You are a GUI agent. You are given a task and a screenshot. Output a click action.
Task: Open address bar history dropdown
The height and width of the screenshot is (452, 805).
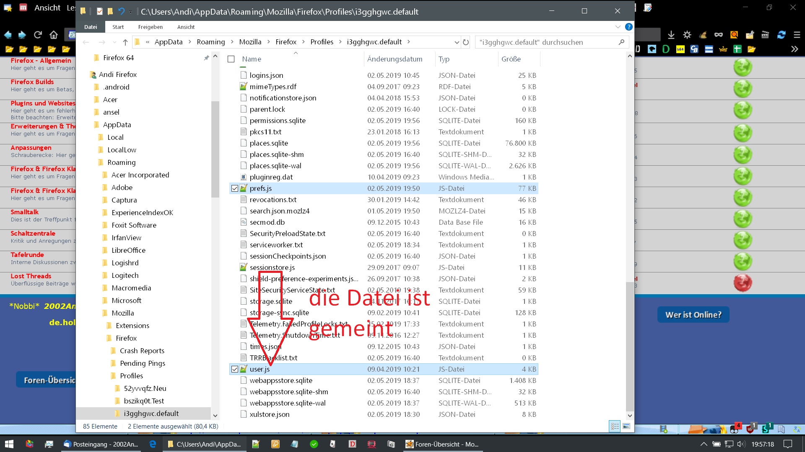457,42
